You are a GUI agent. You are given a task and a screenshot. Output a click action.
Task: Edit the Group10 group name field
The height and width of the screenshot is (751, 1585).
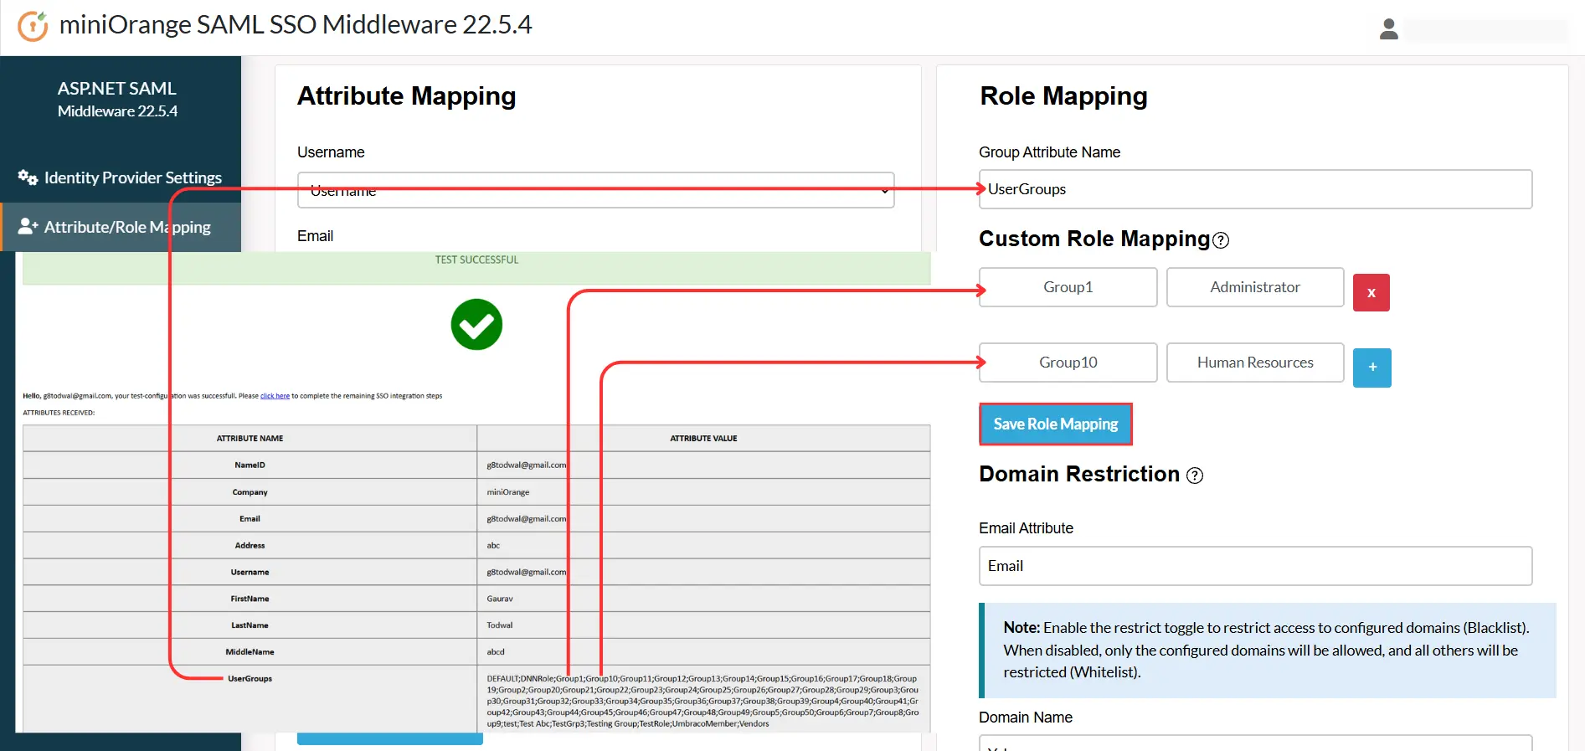click(1068, 363)
